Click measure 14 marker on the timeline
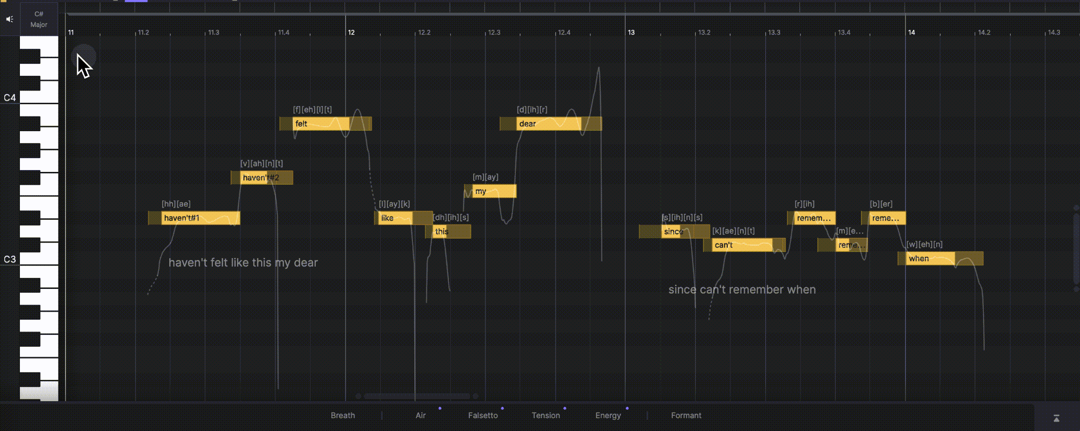Image resolution: width=1080 pixels, height=431 pixels. tap(911, 32)
